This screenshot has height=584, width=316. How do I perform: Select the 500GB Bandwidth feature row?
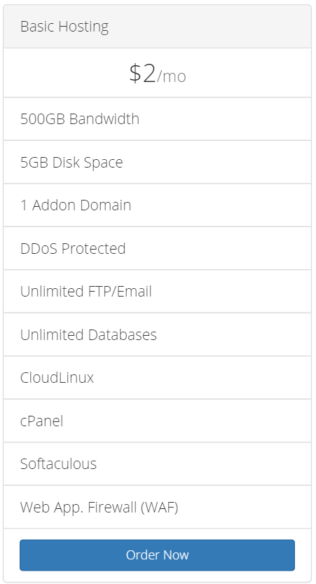point(157,118)
